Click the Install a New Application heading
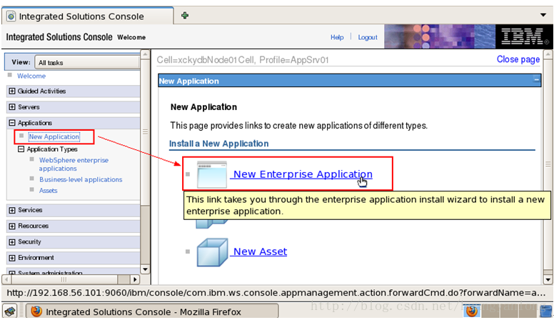This screenshot has height=320, width=554. pos(218,144)
